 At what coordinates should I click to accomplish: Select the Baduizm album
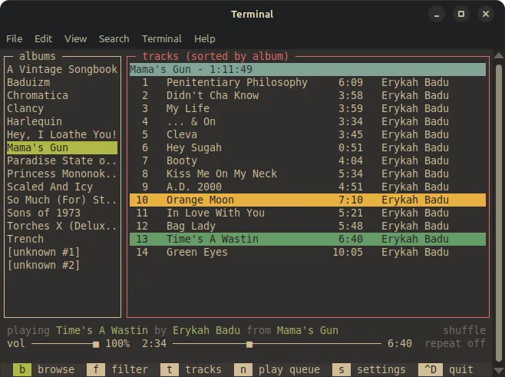tap(62, 82)
